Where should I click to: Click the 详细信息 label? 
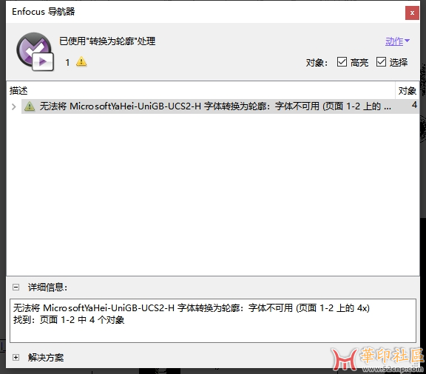[47, 287]
